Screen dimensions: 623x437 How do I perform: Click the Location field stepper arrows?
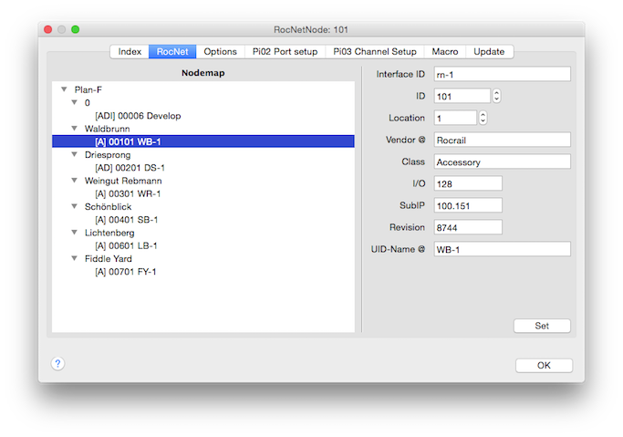click(x=483, y=118)
